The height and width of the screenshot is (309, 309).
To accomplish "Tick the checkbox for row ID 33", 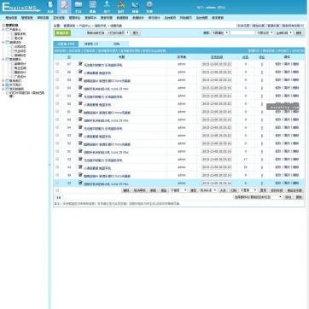I will pyautogui.click(x=57, y=183).
